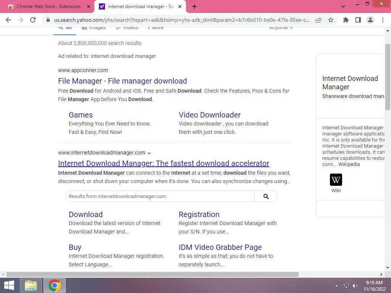Image resolution: width=391 pixels, height=293 pixels.
Task: Open Internet Download Manager fastest accelerator result
Action: 163,163
